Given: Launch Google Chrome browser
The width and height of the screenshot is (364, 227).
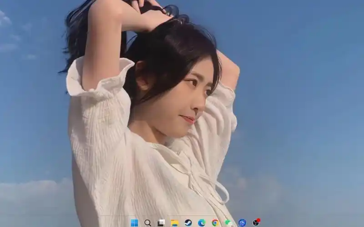Looking at the screenshot, I should point(215,223).
